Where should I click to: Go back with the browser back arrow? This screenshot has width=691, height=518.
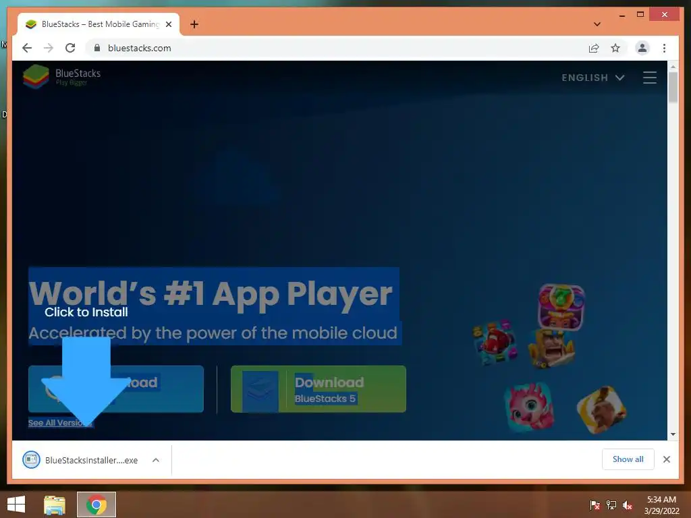(x=27, y=48)
